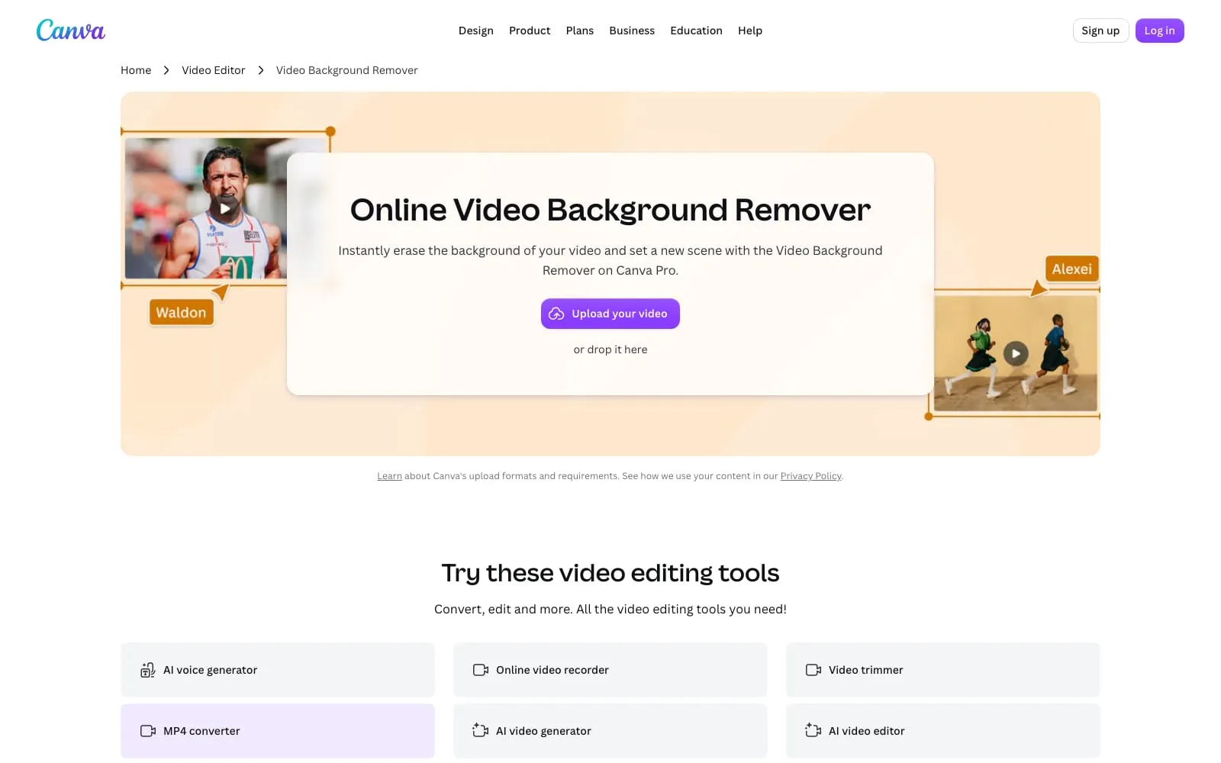The height and width of the screenshot is (763, 1221).
Task: Click the AI voice generator icon
Action: 147,670
